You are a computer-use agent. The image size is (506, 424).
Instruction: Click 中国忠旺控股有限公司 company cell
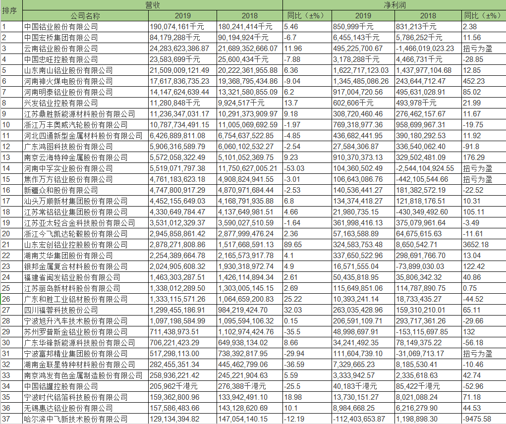coord(86,59)
